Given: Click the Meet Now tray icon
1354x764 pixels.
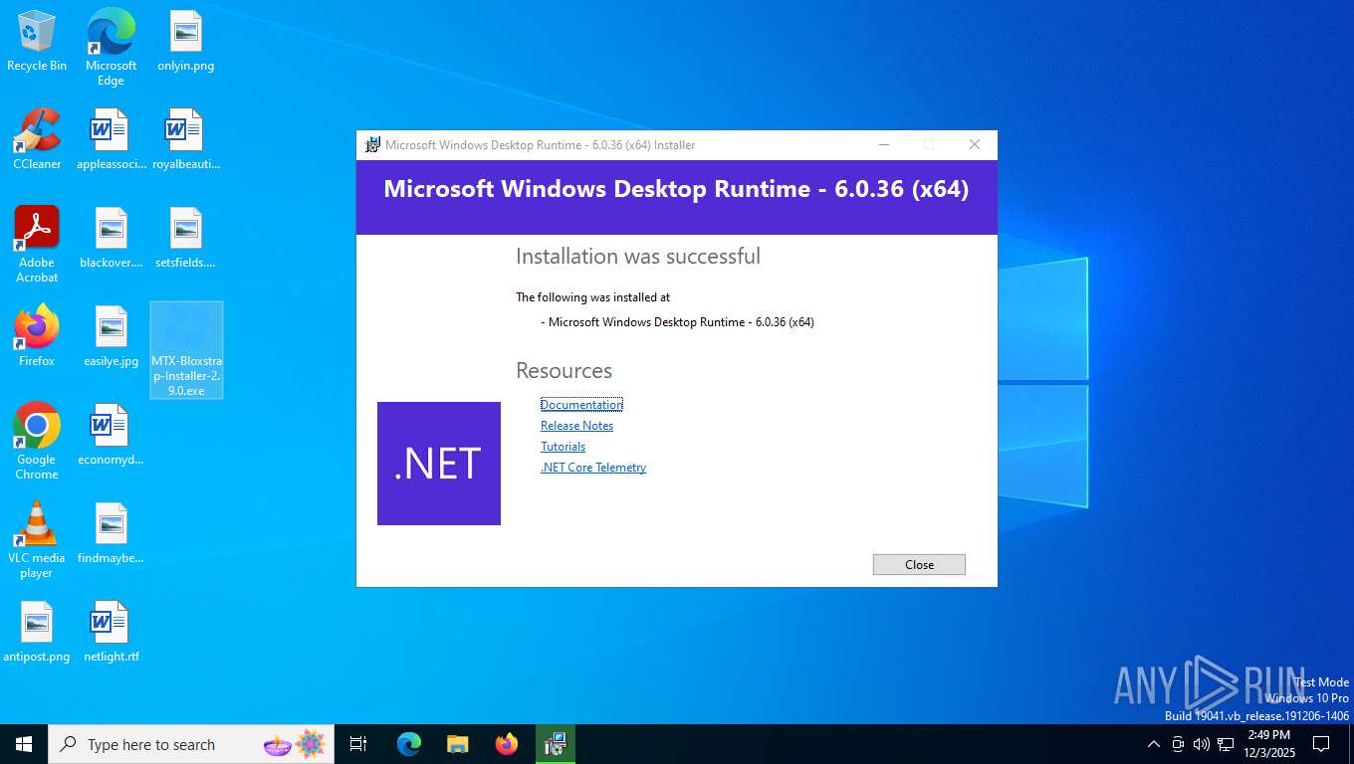Looking at the screenshot, I should 1178,744.
